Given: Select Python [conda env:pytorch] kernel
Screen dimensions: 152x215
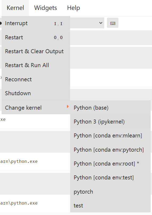Looking at the screenshot, I should (x=110, y=150).
